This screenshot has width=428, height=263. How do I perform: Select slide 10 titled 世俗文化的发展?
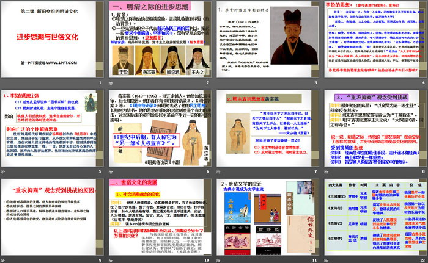click(x=159, y=218)
